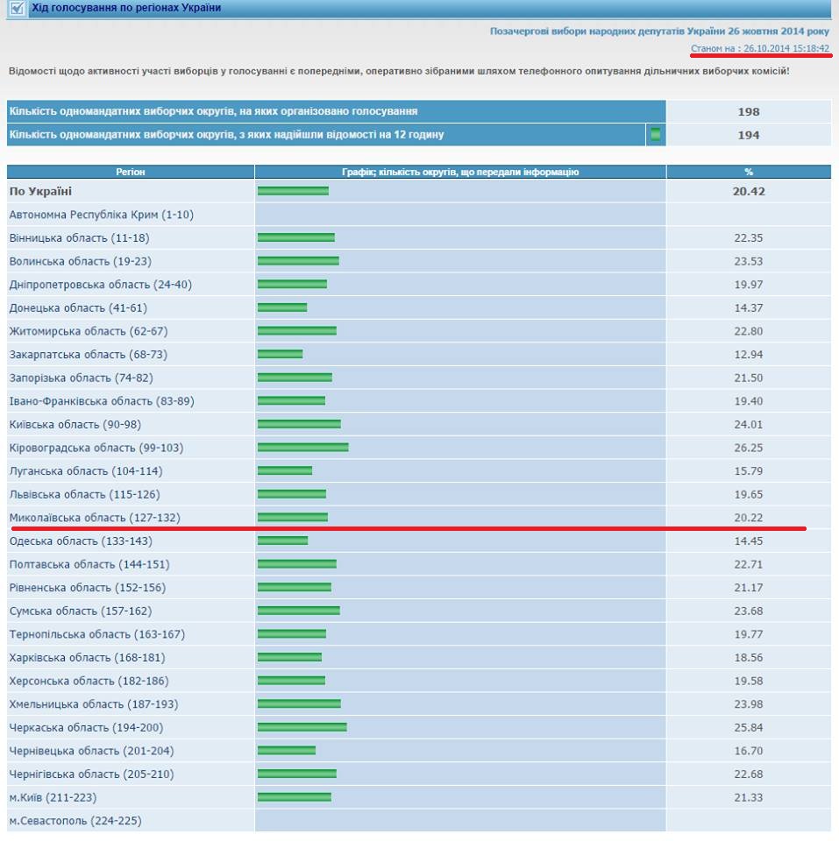Open the 'Станом на: 26.10.2014 15:18:42' timestamp link

click(x=759, y=48)
